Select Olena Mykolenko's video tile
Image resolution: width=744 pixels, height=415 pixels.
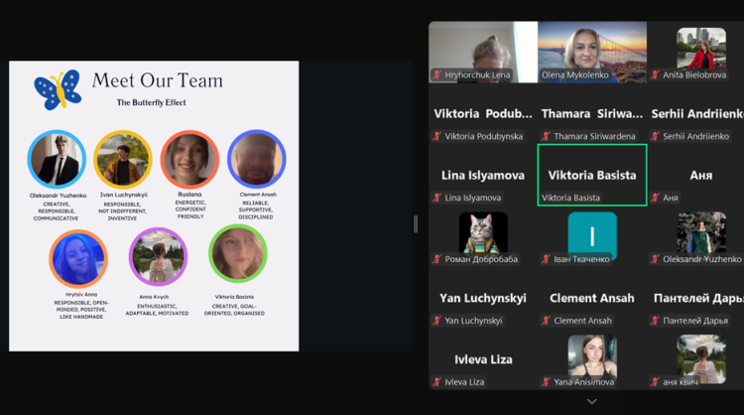tap(591, 52)
